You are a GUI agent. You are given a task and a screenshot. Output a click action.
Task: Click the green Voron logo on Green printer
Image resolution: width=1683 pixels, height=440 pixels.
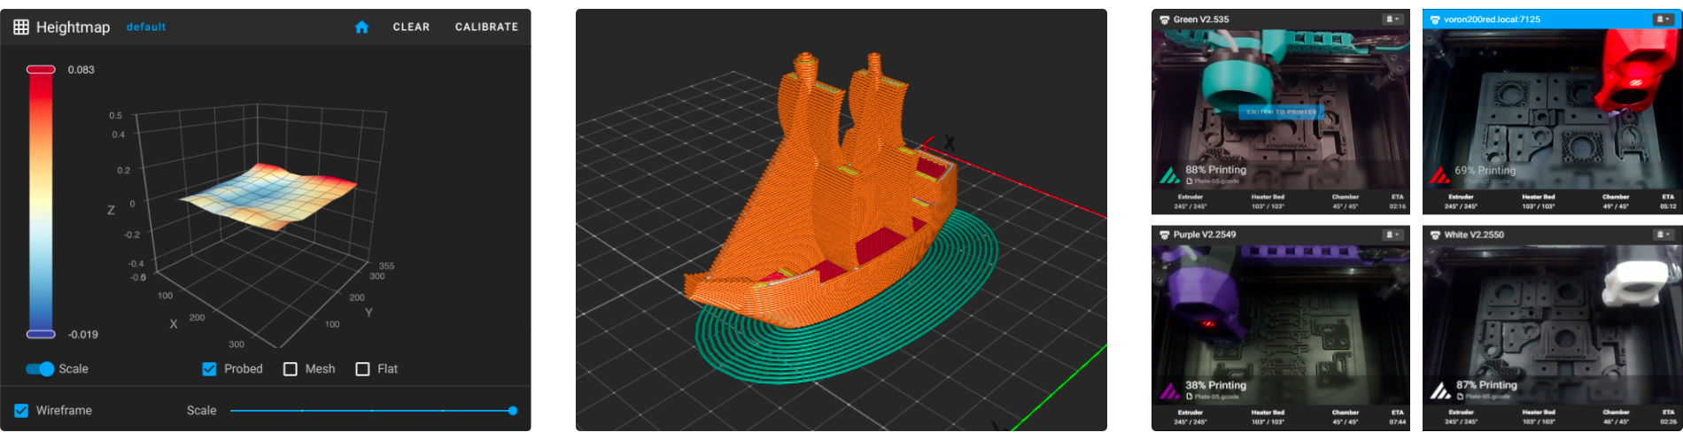pos(1169,175)
